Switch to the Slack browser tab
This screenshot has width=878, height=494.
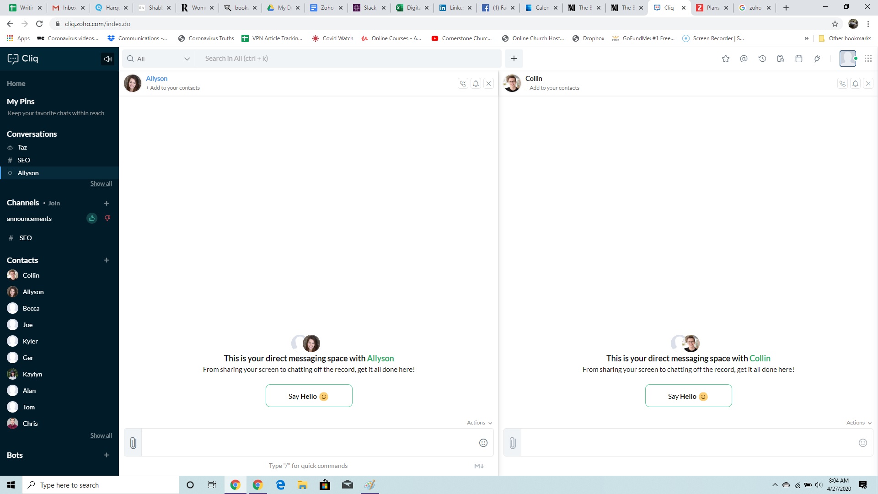tap(369, 8)
